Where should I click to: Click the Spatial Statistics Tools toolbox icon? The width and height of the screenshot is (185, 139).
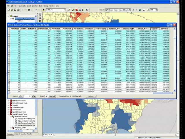(11, 114)
